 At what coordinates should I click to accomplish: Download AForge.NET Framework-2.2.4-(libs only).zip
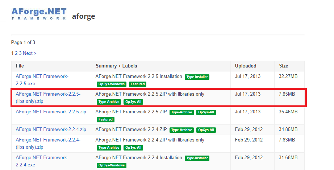point(48,143)
